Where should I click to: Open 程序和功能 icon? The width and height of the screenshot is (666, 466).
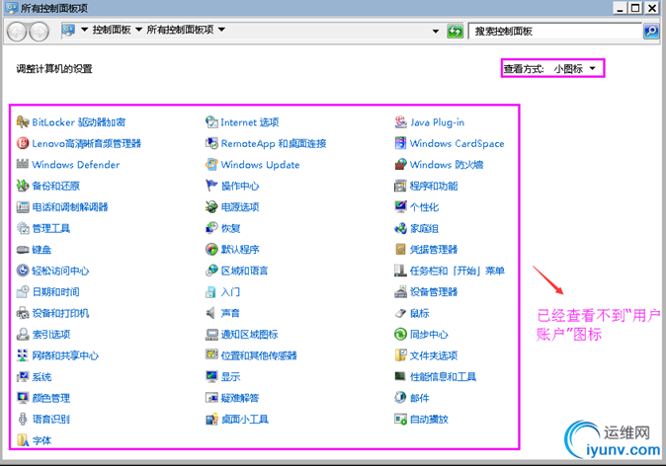pos(400,186)
